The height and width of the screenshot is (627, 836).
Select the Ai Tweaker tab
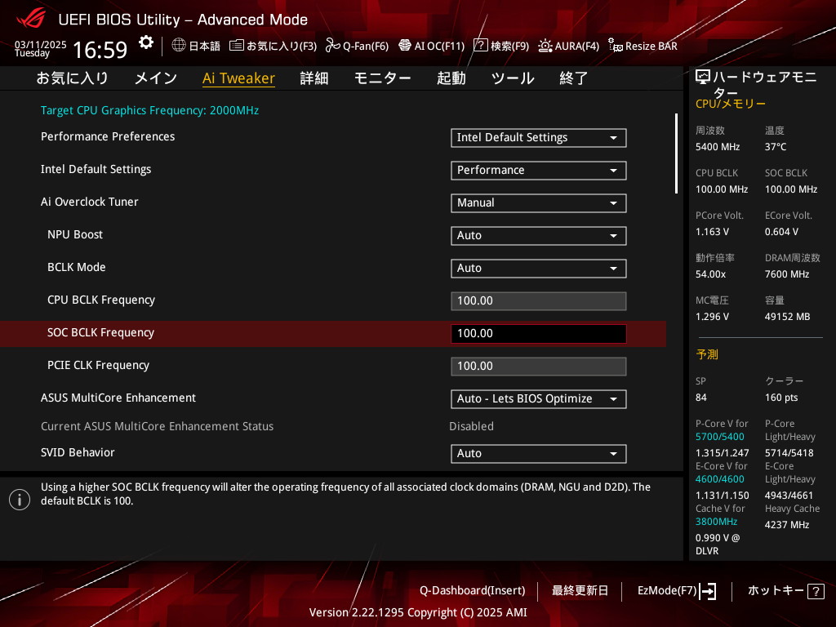pos(238,78)
